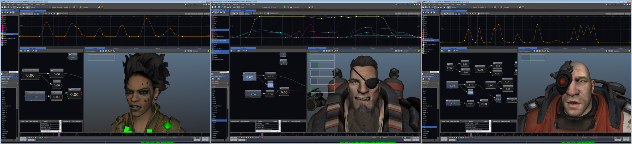This screenshot has height=144, width=632.
Task: Switch to the Phonemes tab in Maggie window
Action: point(115,48)
